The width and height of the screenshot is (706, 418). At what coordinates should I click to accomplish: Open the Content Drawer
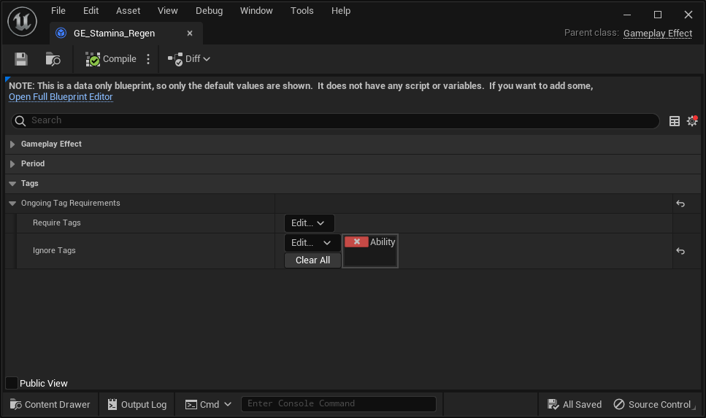point(50,404)
